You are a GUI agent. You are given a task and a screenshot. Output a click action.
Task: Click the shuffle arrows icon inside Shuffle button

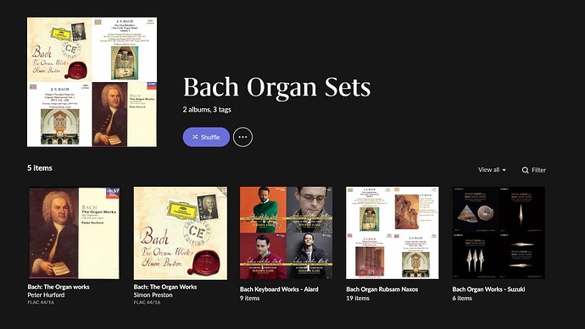[x=195, y=137]
